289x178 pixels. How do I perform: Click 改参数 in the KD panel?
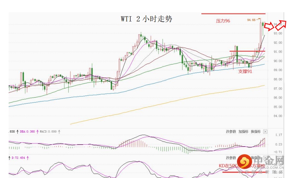231,158
